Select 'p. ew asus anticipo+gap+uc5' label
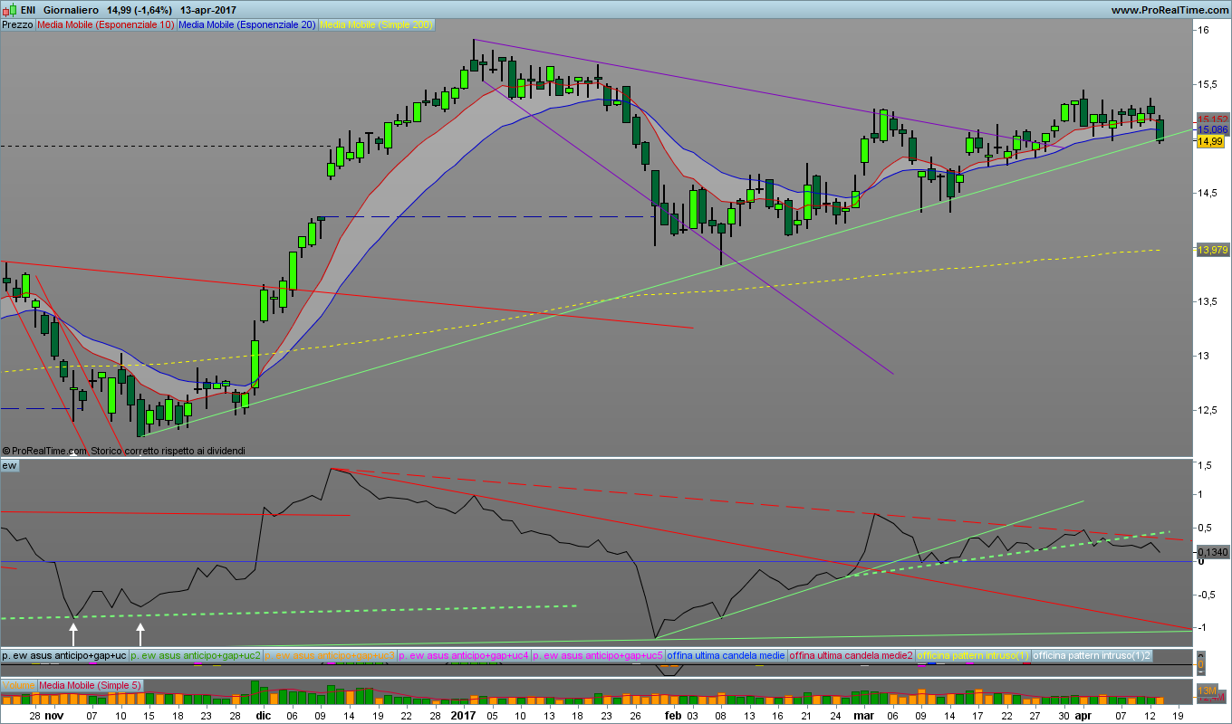1232x724 pixels. pyautogui.click(x=598, y=654)
